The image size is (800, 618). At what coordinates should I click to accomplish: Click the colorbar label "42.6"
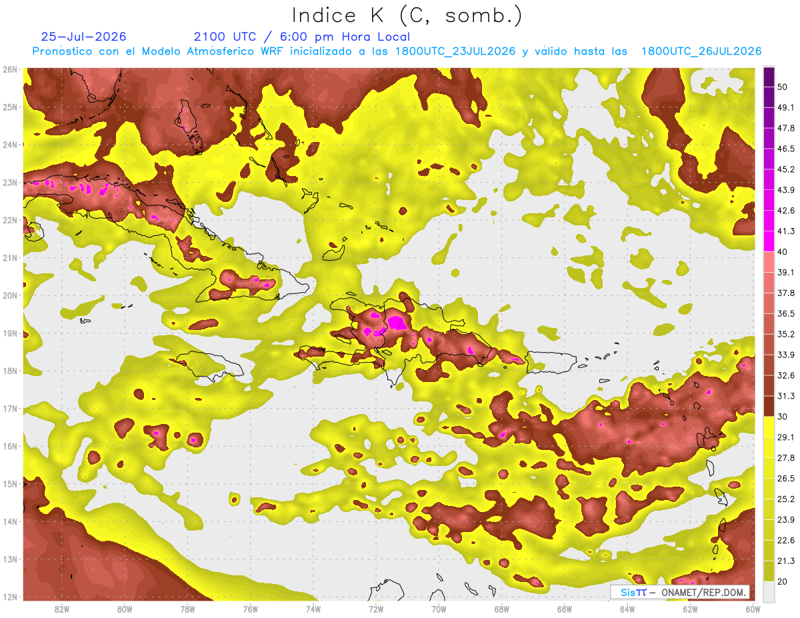[x=786, y=211]
